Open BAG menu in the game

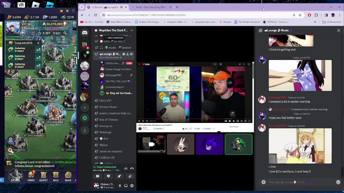pyautogui.click(x=56, y=176)
